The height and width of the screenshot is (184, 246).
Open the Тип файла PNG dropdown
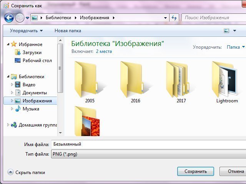[148, 154]
